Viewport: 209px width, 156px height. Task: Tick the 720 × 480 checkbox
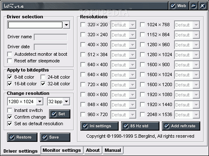coord(83,85)
